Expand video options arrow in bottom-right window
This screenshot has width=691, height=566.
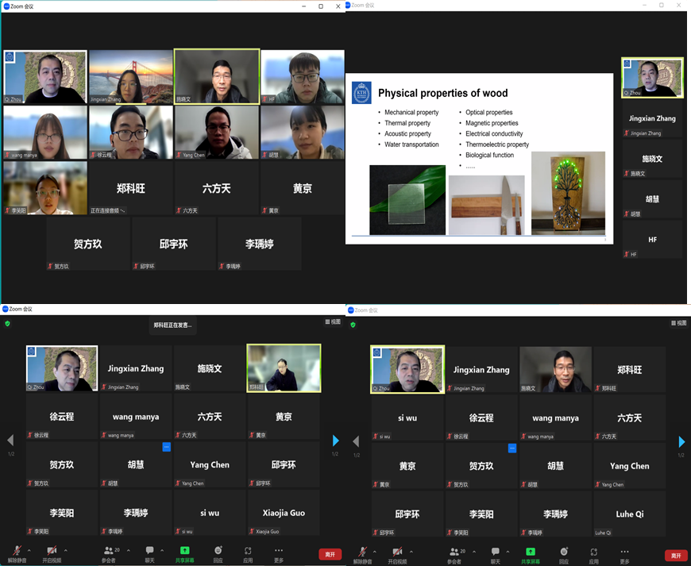pos(411,550)
